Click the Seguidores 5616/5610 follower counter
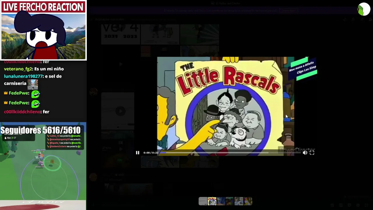Viewport: 373px width, 210px height. click(x=41, y=130)
